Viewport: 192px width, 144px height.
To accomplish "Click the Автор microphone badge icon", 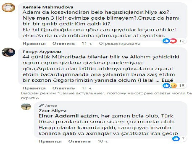I will [41, 105].
